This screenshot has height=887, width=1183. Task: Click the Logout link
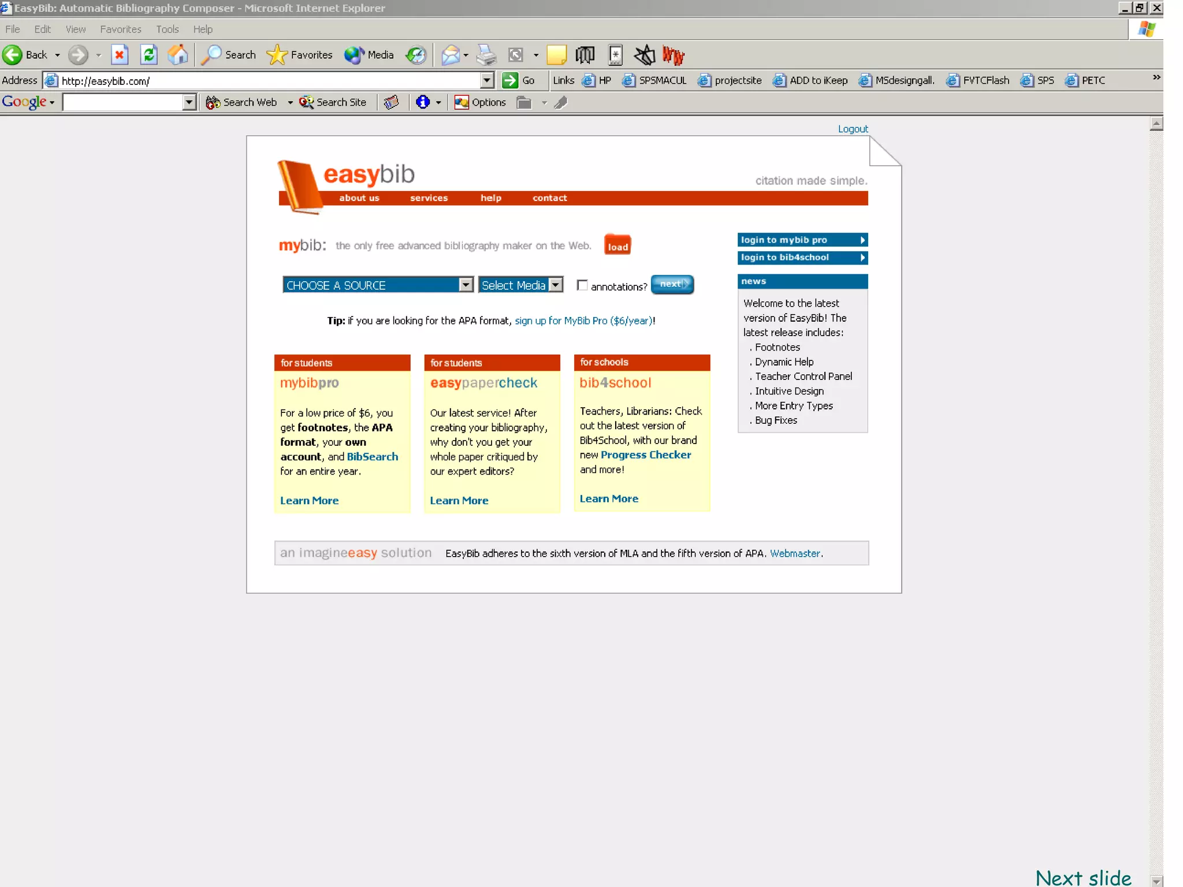853,129
